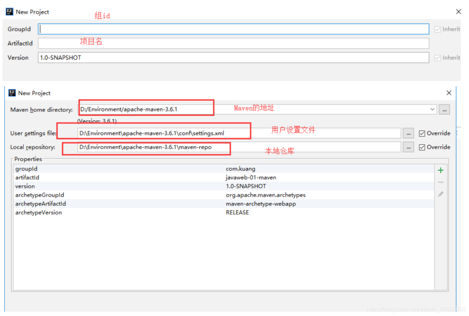469x316 pixels.
Task: Click the RELEASE value cell
Action: (237, 213)
